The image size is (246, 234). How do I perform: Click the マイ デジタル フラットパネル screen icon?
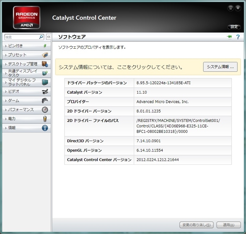(45, 82)
